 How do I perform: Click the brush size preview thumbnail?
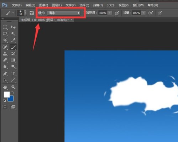click(x=21, y=13)
